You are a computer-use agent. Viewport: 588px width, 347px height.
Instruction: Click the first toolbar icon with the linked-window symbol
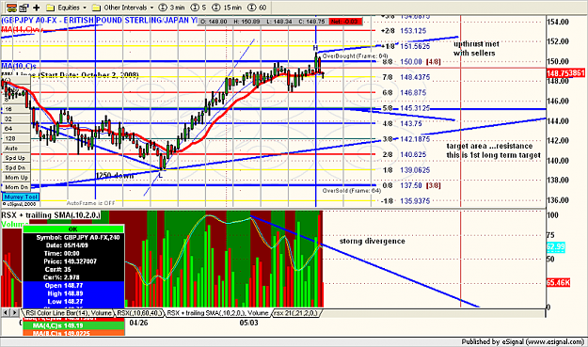[x=12, y=8]
